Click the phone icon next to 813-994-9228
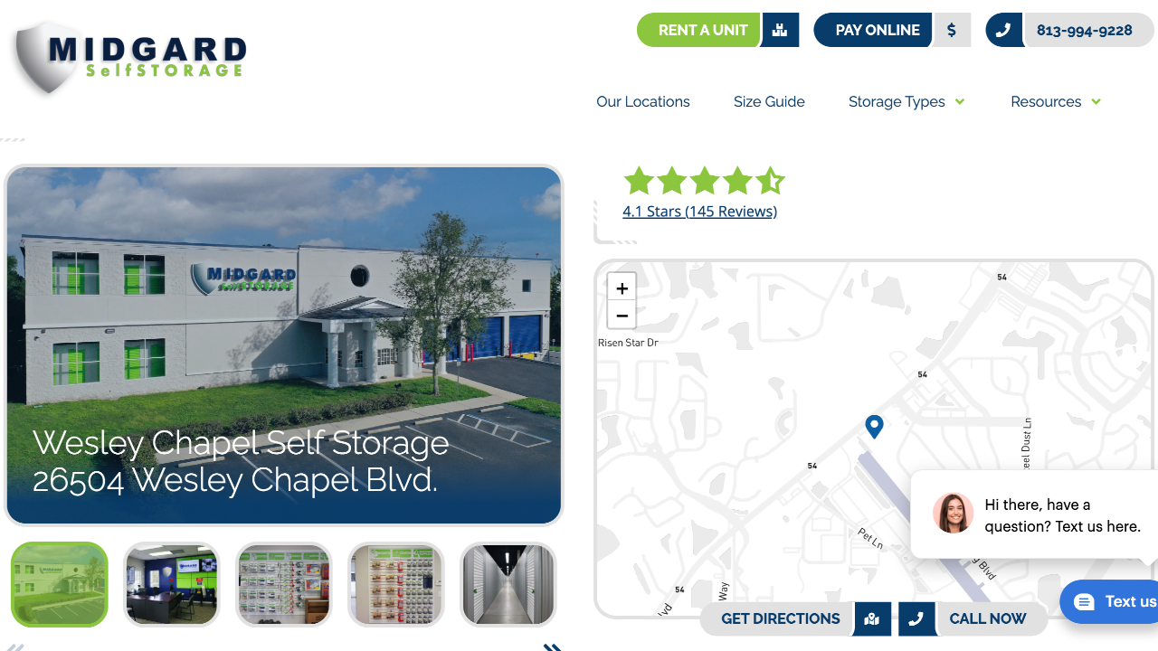The width and height of the screenshot is (1158, 651). (x=1003, y=30)
